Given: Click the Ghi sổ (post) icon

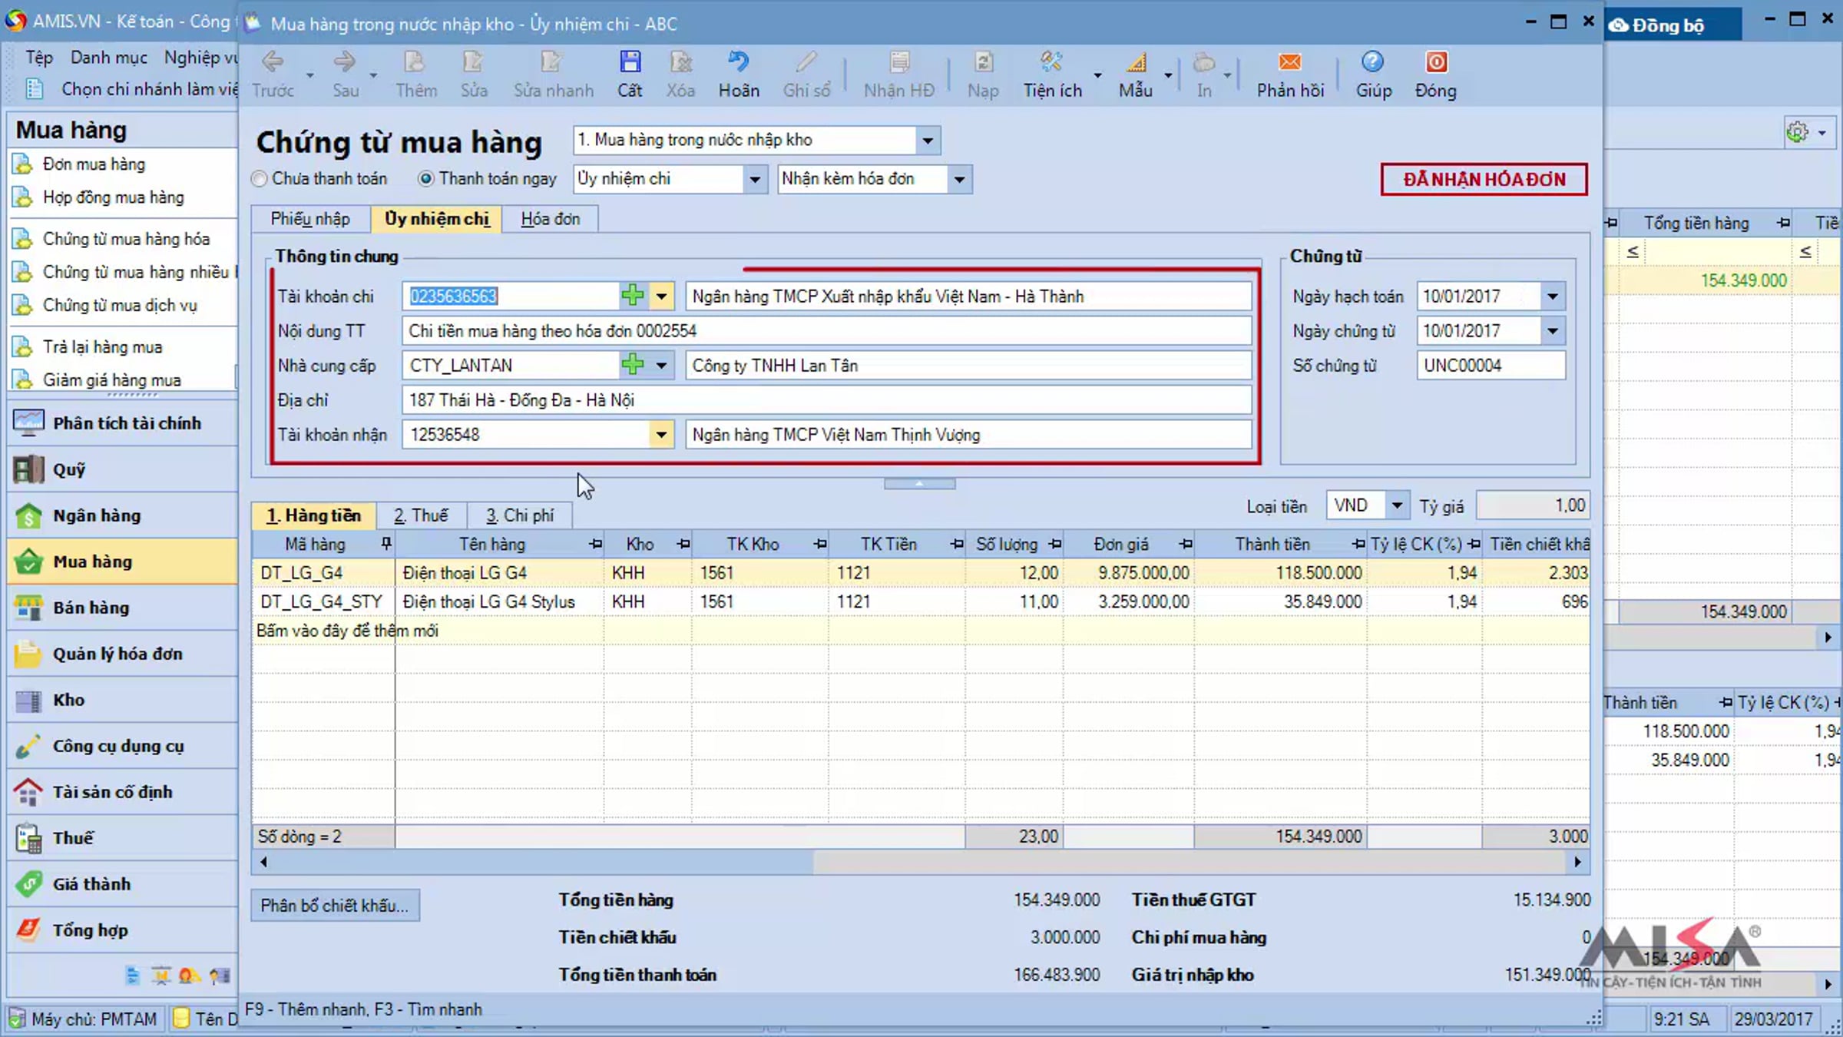Looking at the screenshot, I should coord(806,62).
